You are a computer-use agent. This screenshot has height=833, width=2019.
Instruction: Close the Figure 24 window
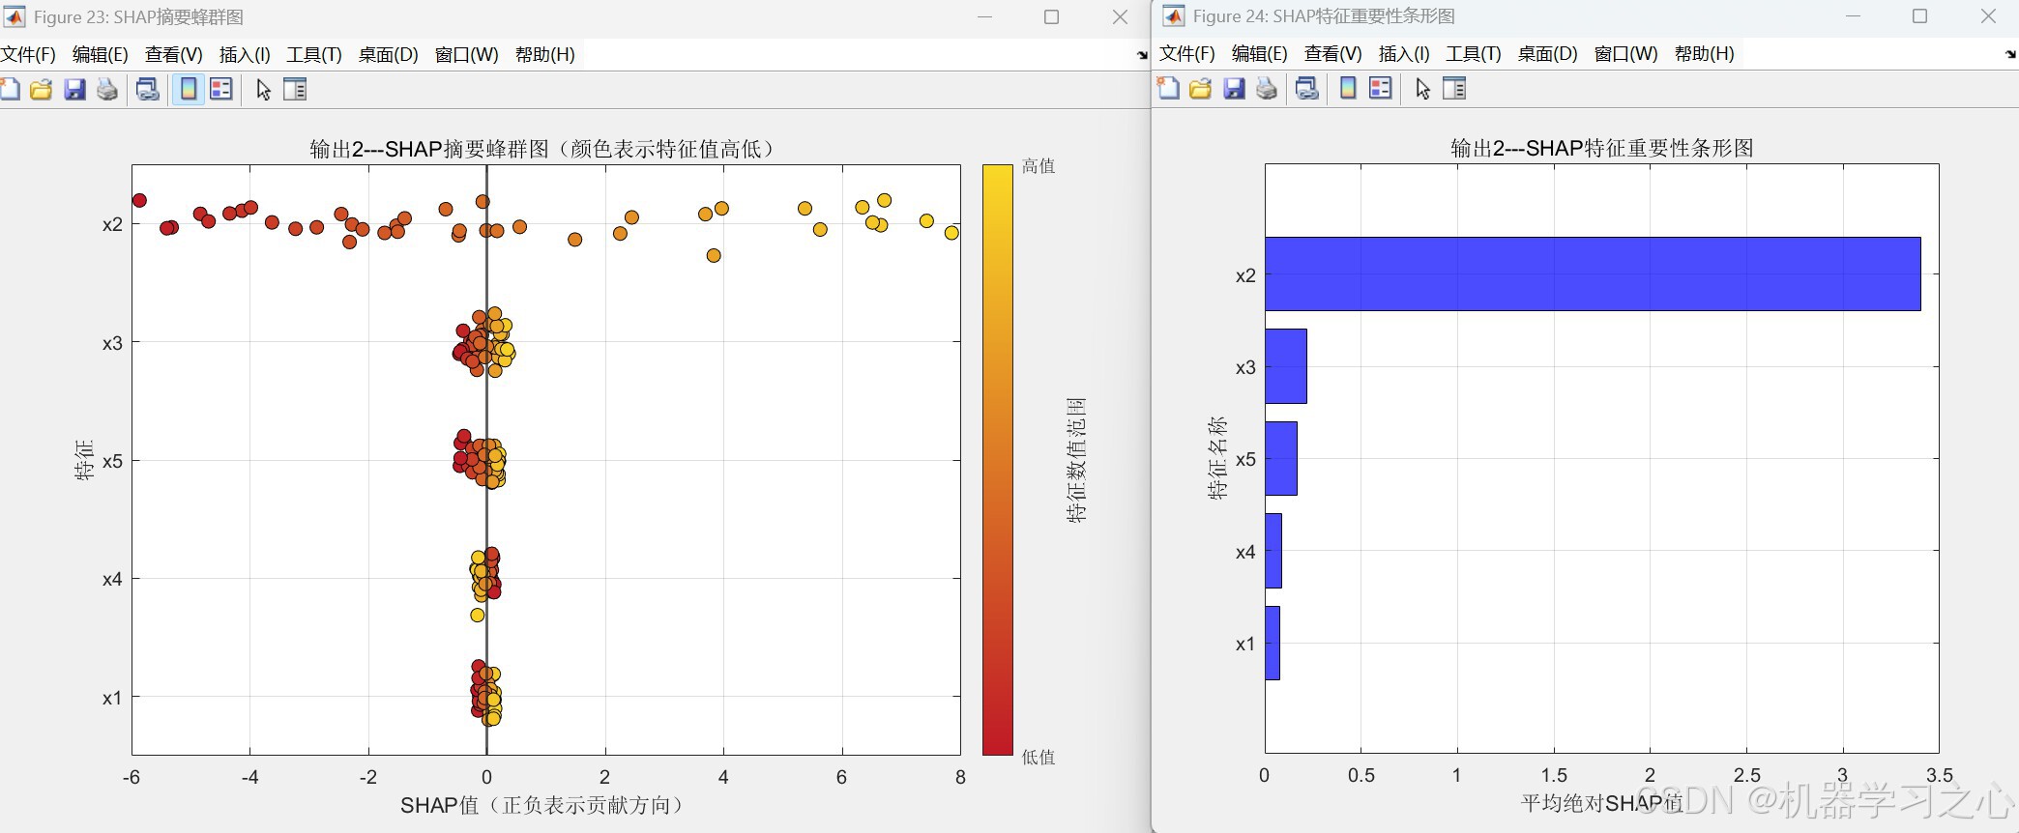(1988, 16)
